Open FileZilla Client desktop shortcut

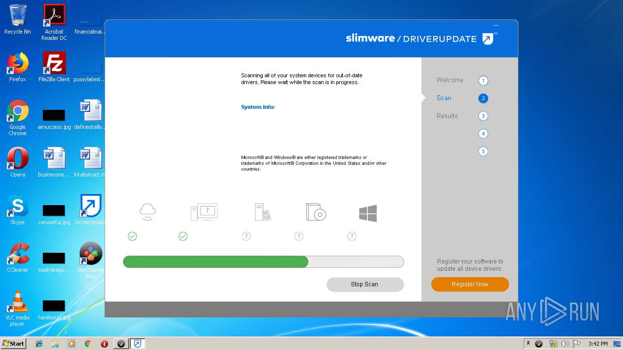point(54,67)
